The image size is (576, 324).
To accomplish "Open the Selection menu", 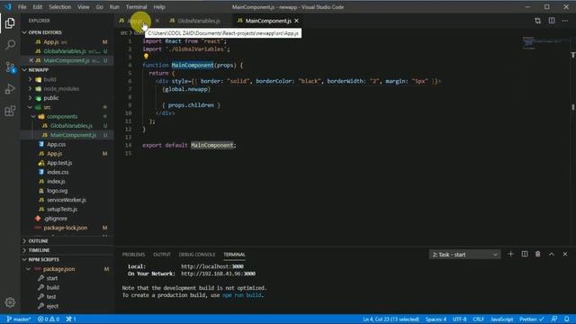I will click(x=60, y=7).
